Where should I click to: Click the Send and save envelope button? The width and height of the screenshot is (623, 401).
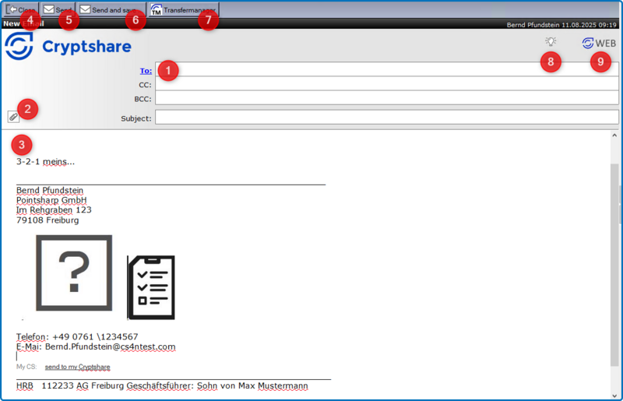click(x=110, y=9)
